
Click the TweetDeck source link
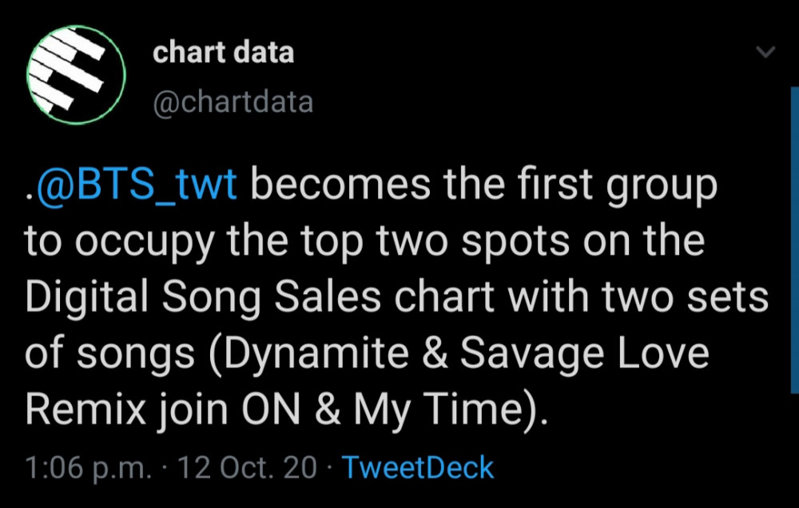pos(418,467)
